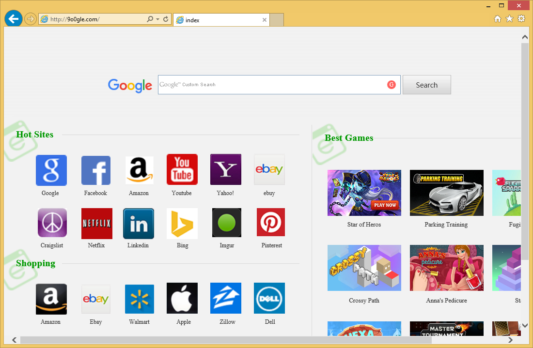Screen dimensions: 533x348
Task: Launch the Linkedin shortcut icon
Action: coord(139,224)
